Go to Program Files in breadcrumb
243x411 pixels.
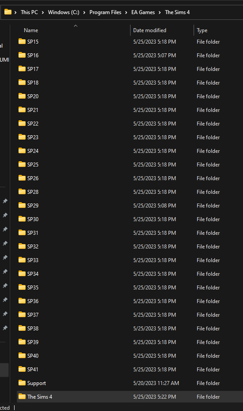105,12
